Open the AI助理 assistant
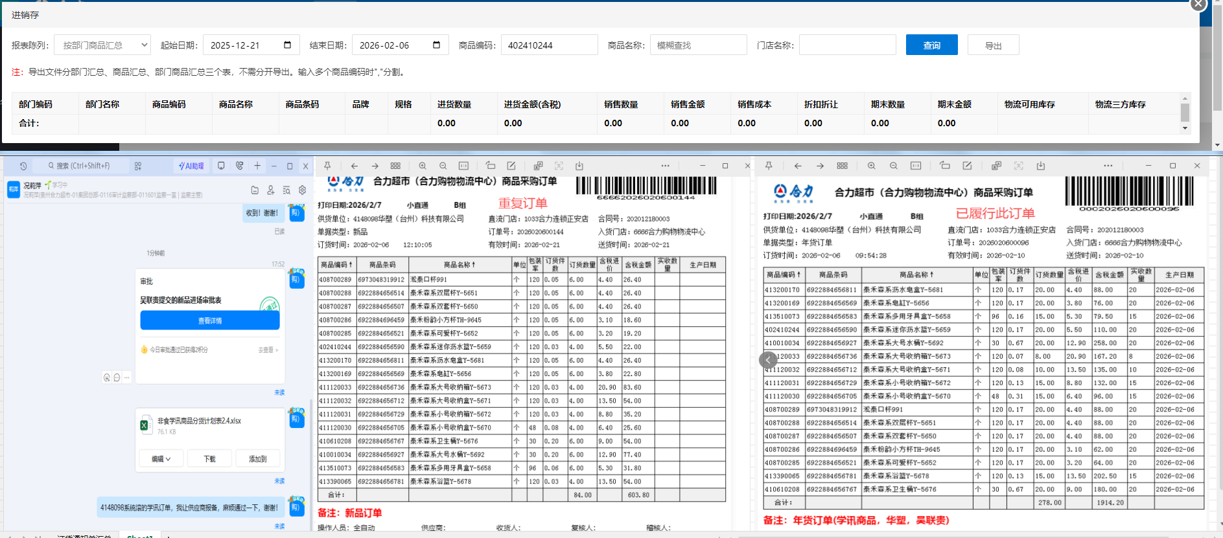 [x=191, y=166]
